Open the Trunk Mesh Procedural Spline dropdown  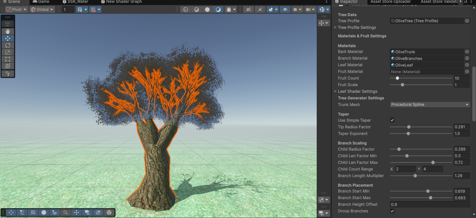pyautogui.click(x=430, y=104)
